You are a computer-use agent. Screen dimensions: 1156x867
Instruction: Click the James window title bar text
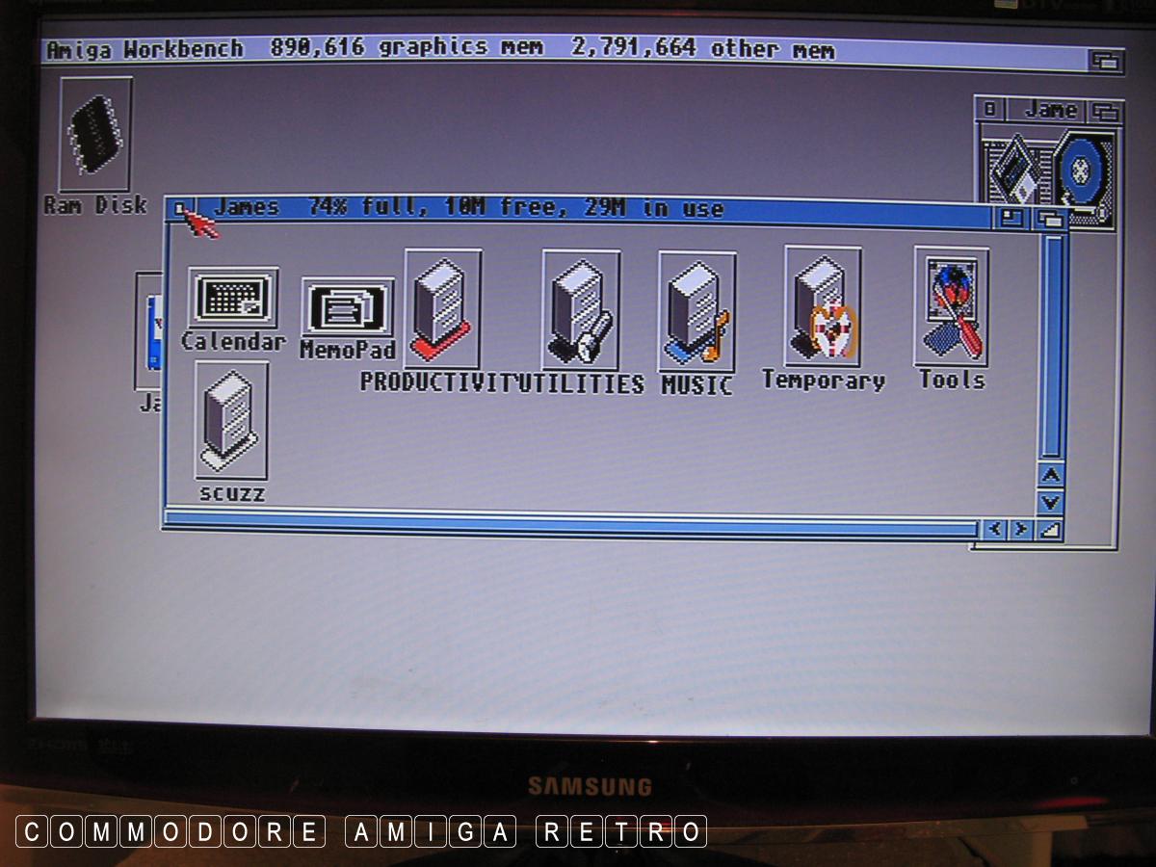(x=467, y=208)
